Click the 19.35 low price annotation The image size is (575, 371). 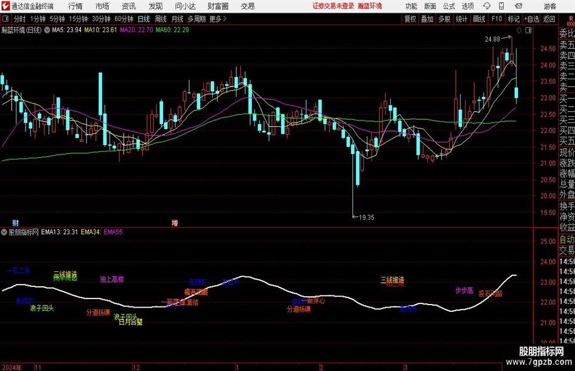366,217
